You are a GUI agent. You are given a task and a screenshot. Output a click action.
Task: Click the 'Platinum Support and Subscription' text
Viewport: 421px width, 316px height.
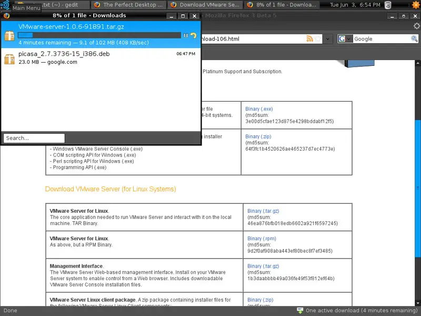[242, 72]
